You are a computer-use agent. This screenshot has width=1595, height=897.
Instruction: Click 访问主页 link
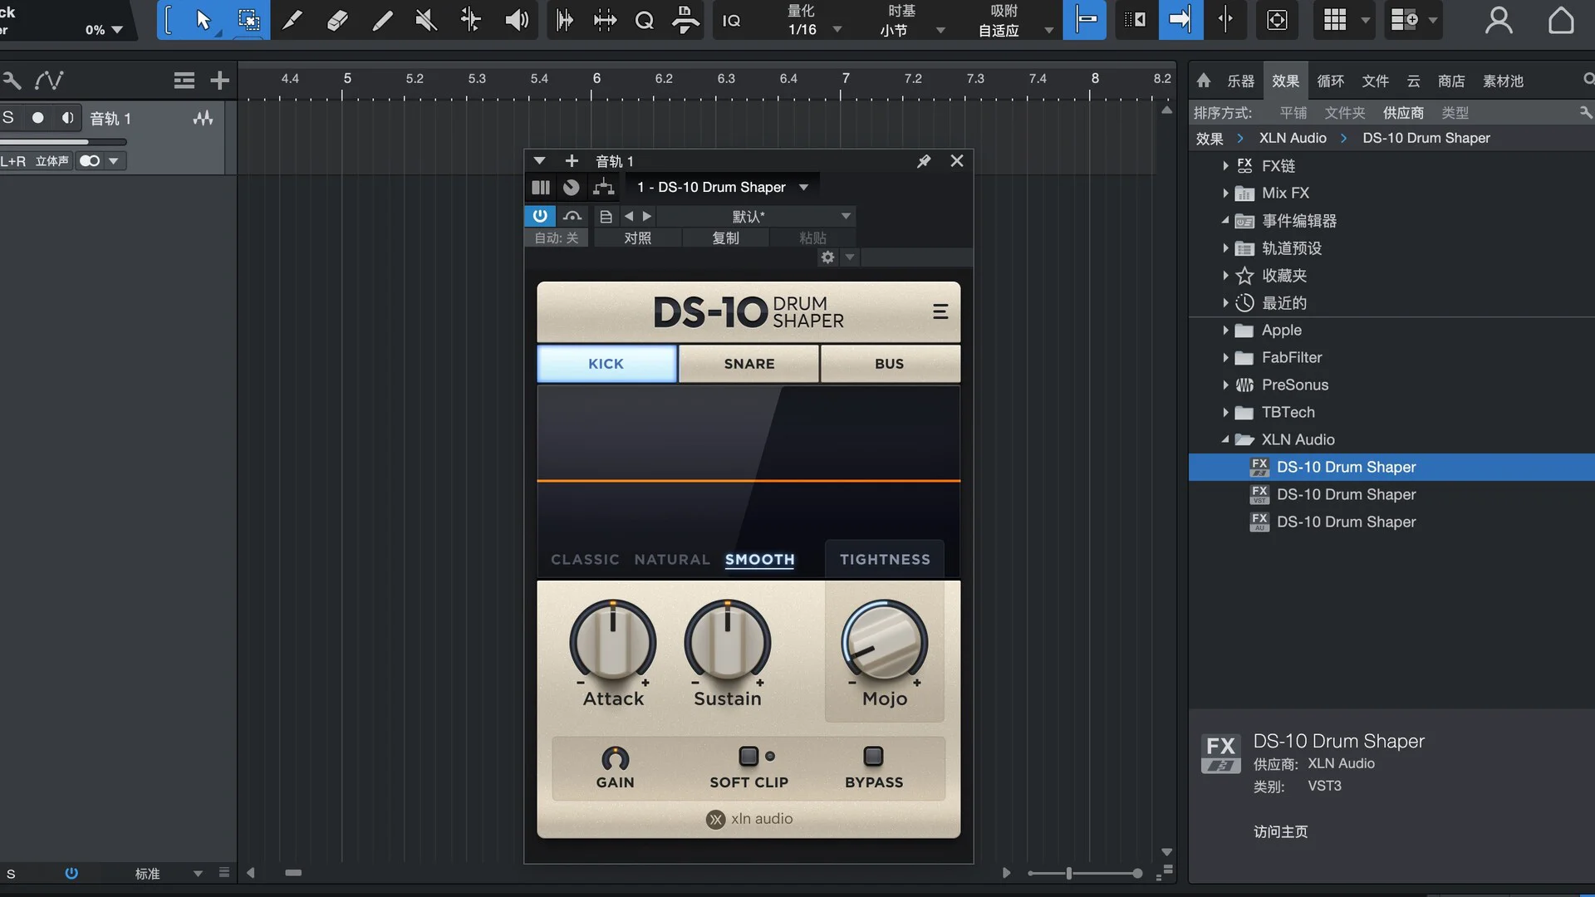tap(1280, 831)
